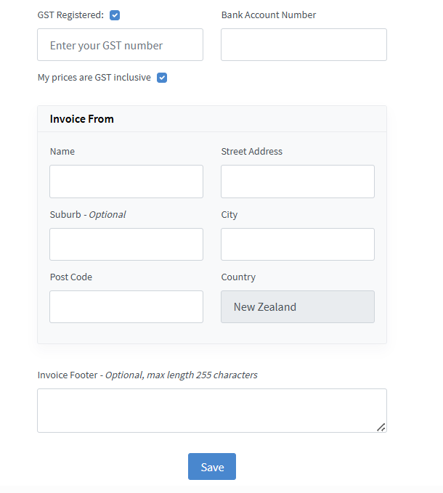Click into the Suburb input field
Viewport: 443px width, 493px height.
point(126,245)
